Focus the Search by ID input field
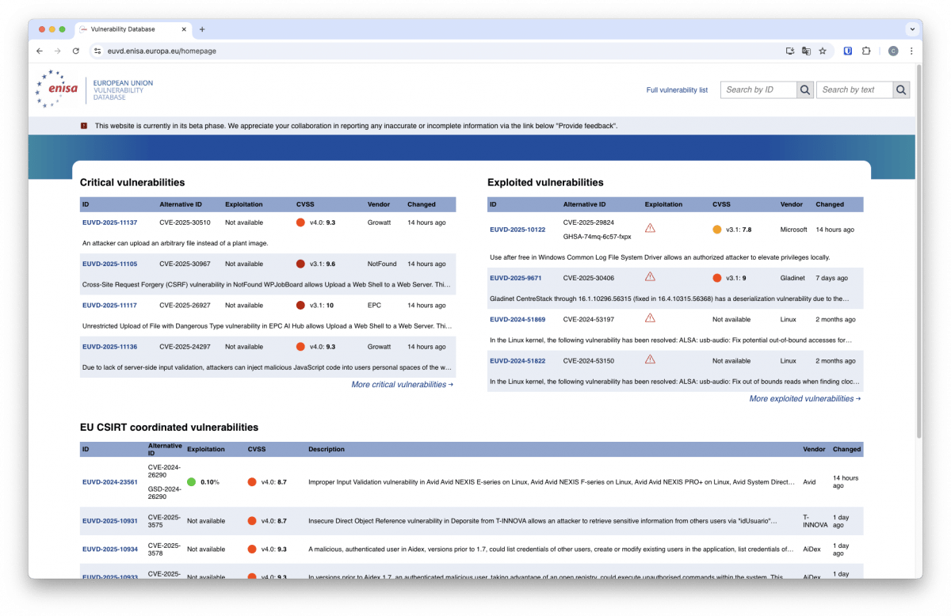Viewport: 951px width, 616px height. [x=758, y=90]
